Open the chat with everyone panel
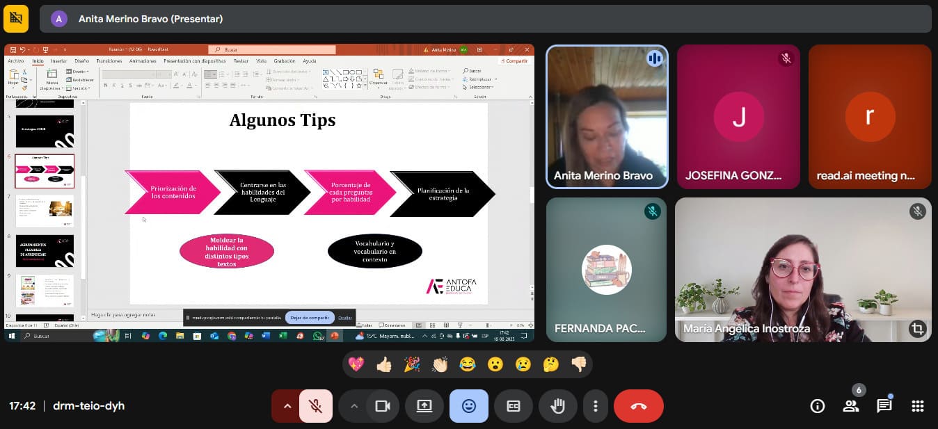Viewport: 938px width, 429px height. (x=884, y=406)
